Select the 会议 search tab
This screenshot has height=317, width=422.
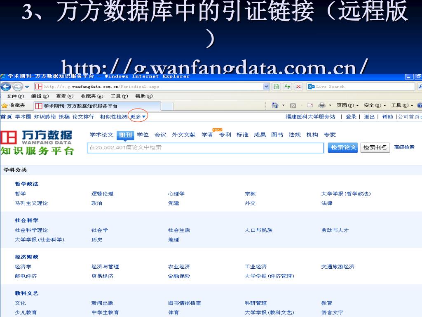pyautogui.click(x=160, y=135)
